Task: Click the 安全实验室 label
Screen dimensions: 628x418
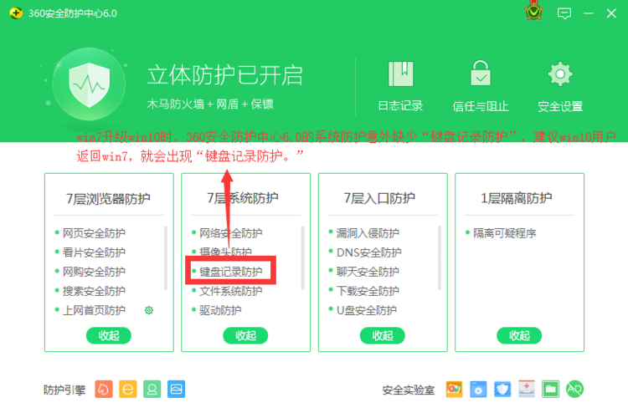Action: [409, 390]
